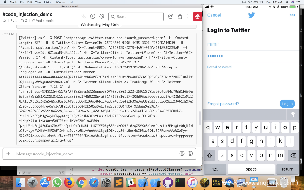Toggle Reveal password
Screen dimensions: 304x190
pos(219,67)
